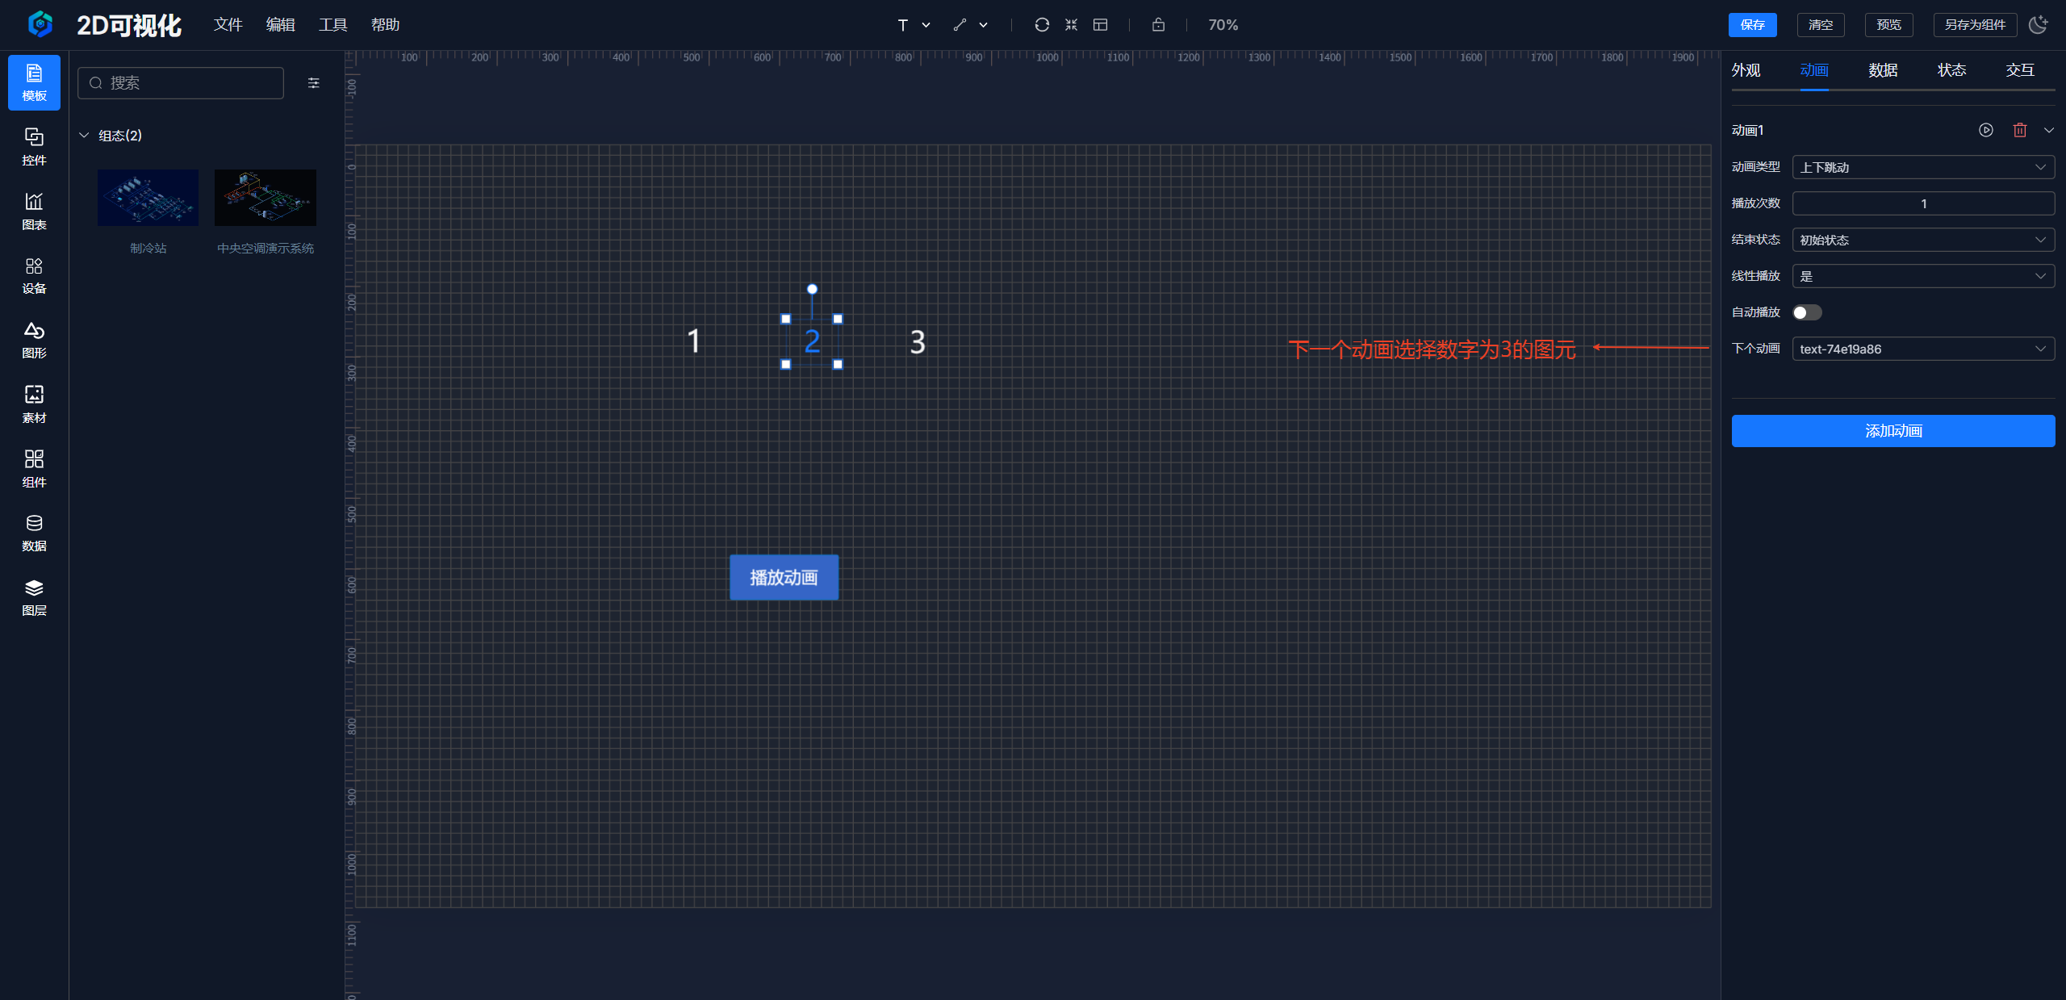Enable the 自动播放 auto-play switch
Viewport: 2066px width, 1000px height.
(x=1807, y=312)
